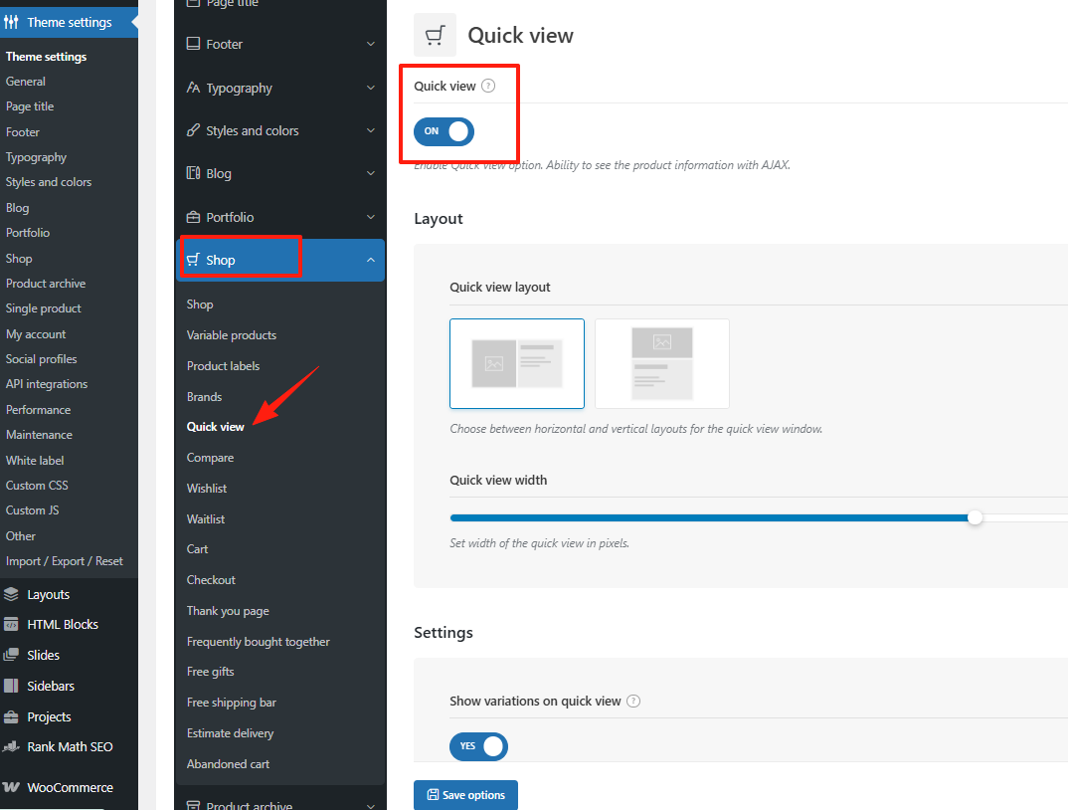Click the HTML Blocks code icon
Viewport: 1068px width, 810px height.
click(11, 624)
